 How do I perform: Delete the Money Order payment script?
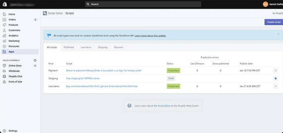click(276, 70)
